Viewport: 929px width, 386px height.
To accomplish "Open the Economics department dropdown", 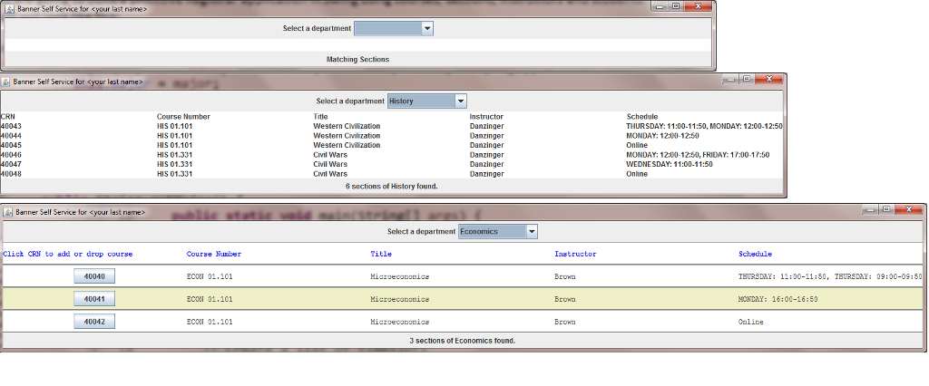I will tap(498, 231).
